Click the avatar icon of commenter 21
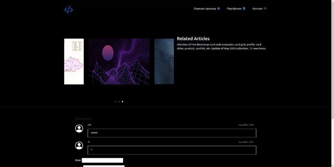This screenshot has height=167, width=334. (79, 146)
